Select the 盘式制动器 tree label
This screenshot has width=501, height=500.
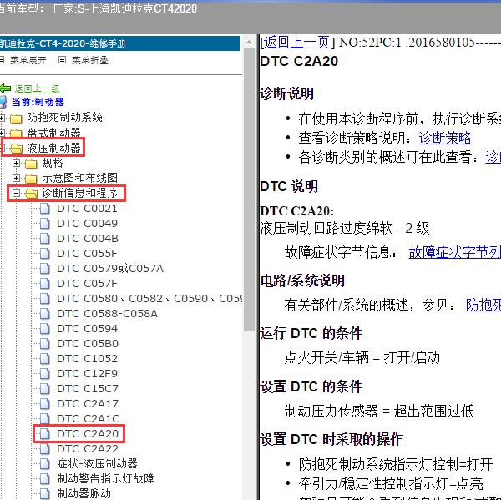(53, 132)
